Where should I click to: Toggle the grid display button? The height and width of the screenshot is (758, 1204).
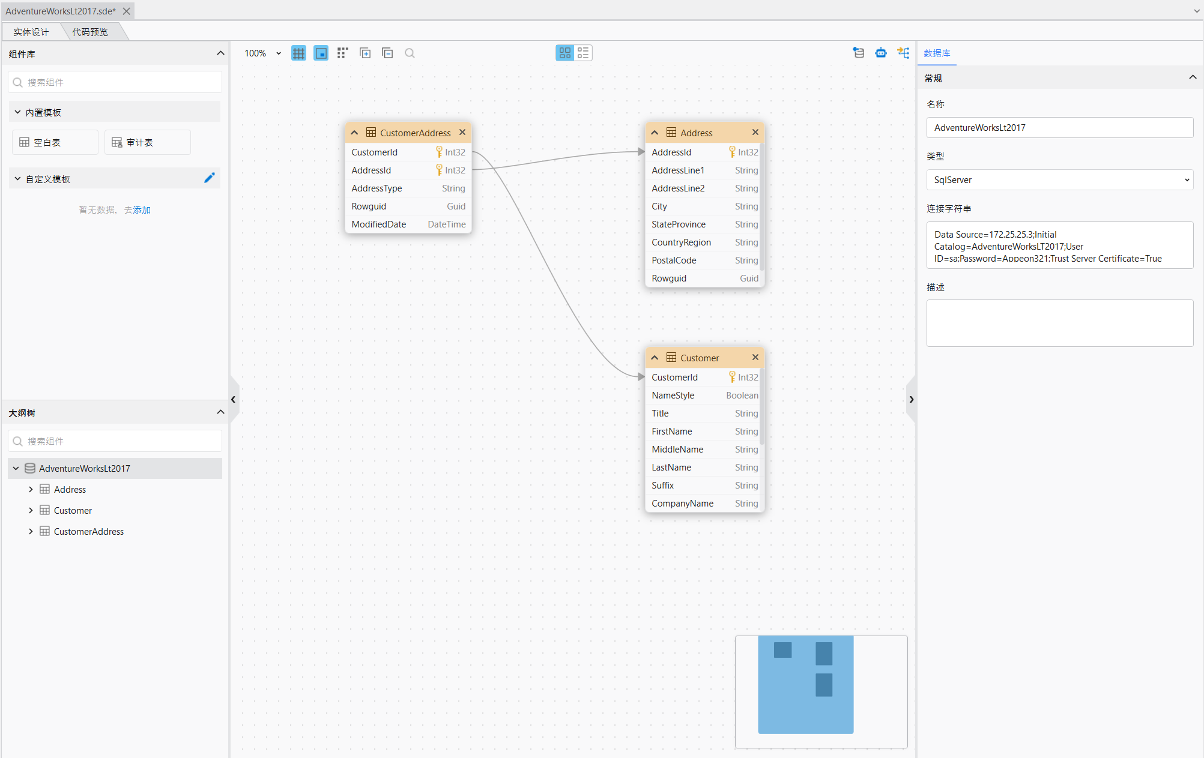pyautogui.click(x=298, y=53)
